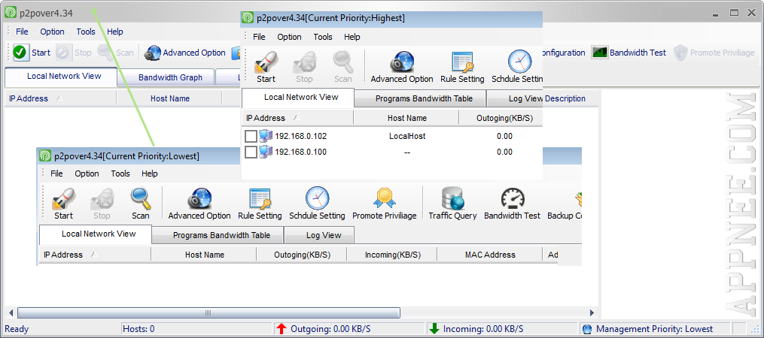Click Promote Priviliage ribbon in Lowest priority window
The height and width of the screenshot is (338, 764).
(385, 198)
